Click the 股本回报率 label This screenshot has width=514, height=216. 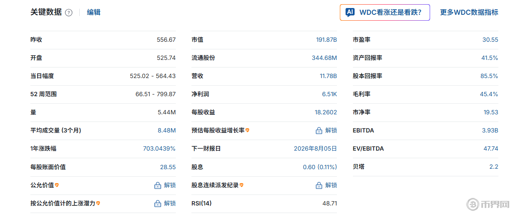pos(368,76)
